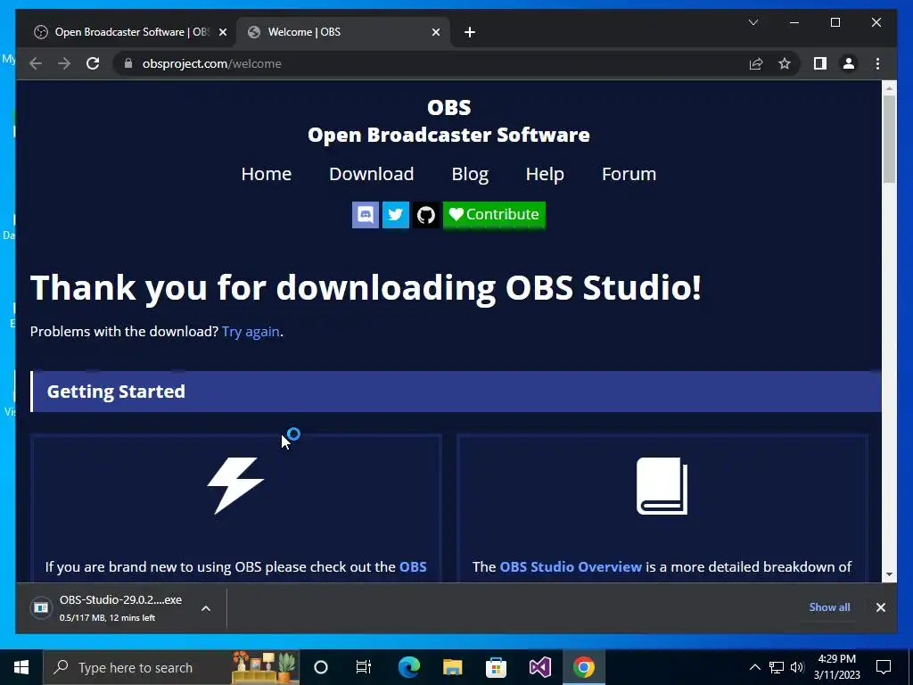This screenshot has height=685, width=913.
Task: Show all downloads
Action: (829, 607)
